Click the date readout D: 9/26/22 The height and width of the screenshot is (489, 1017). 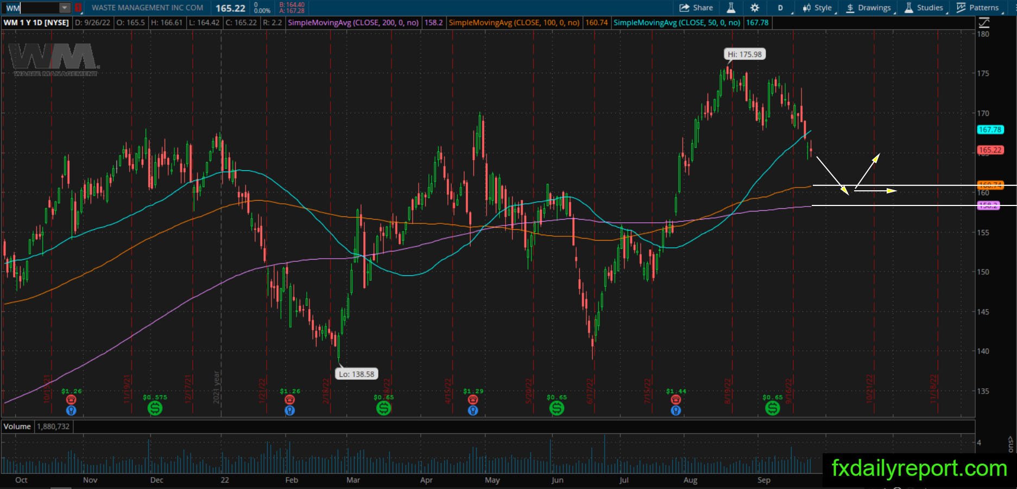(x=94, y=23)
